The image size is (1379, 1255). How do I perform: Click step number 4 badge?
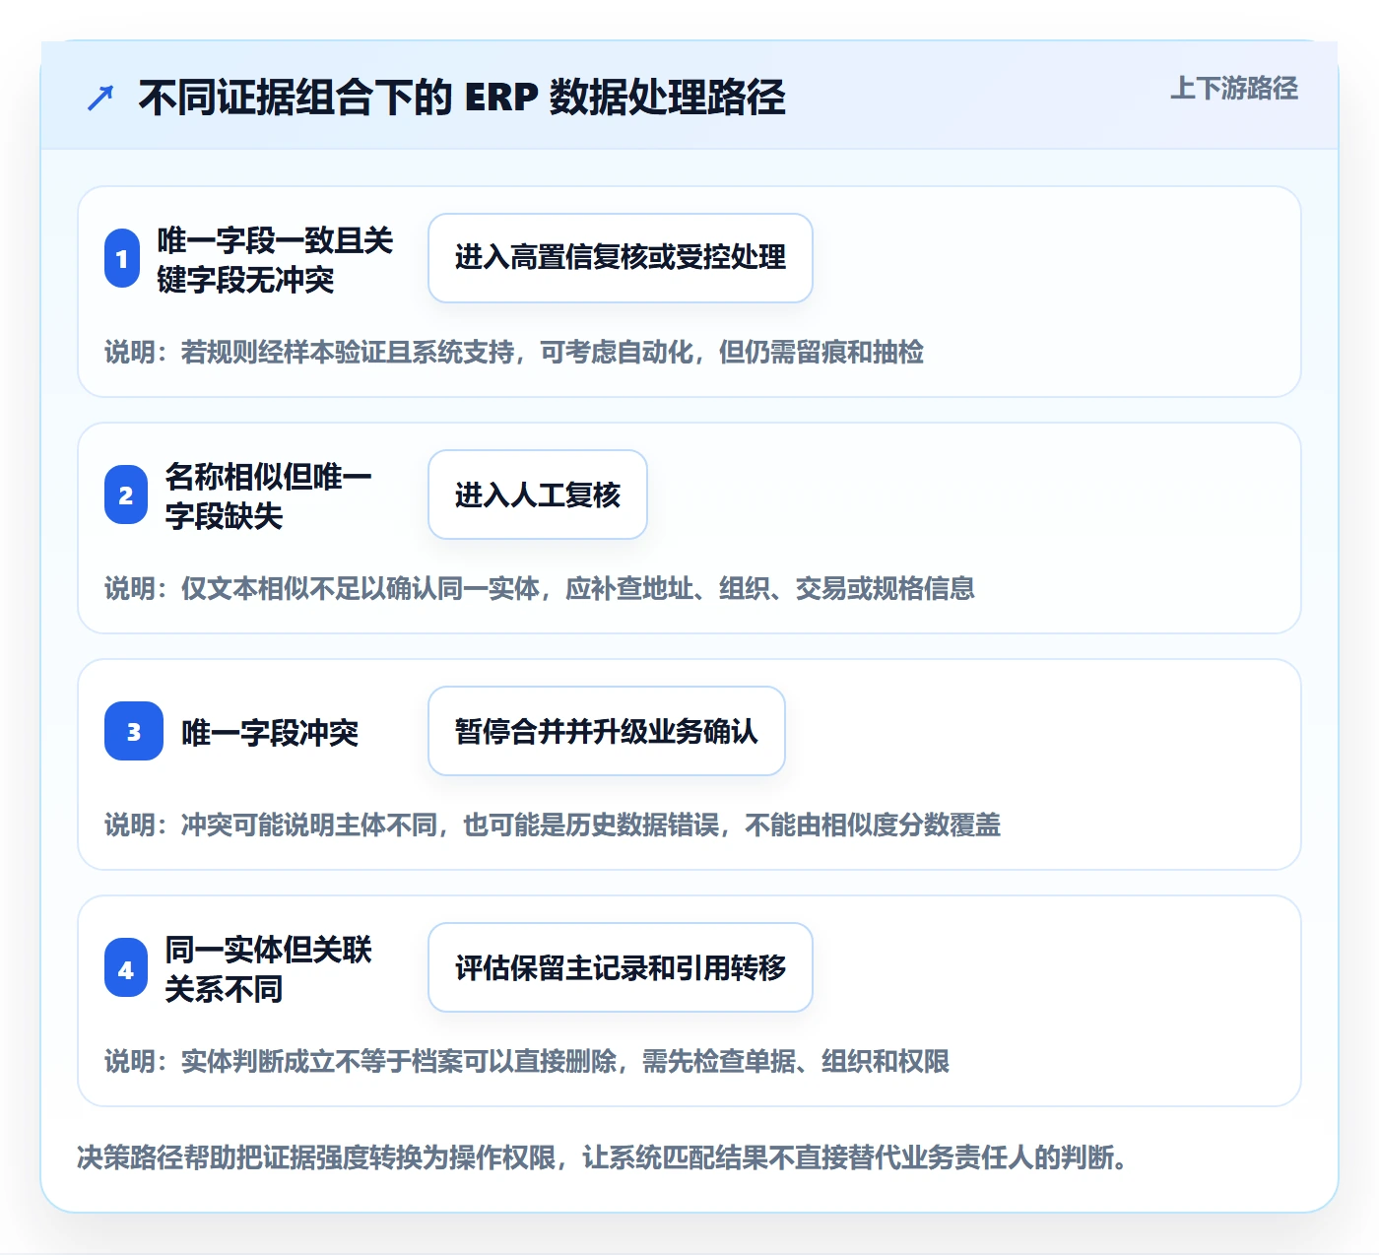coord(126,968)
